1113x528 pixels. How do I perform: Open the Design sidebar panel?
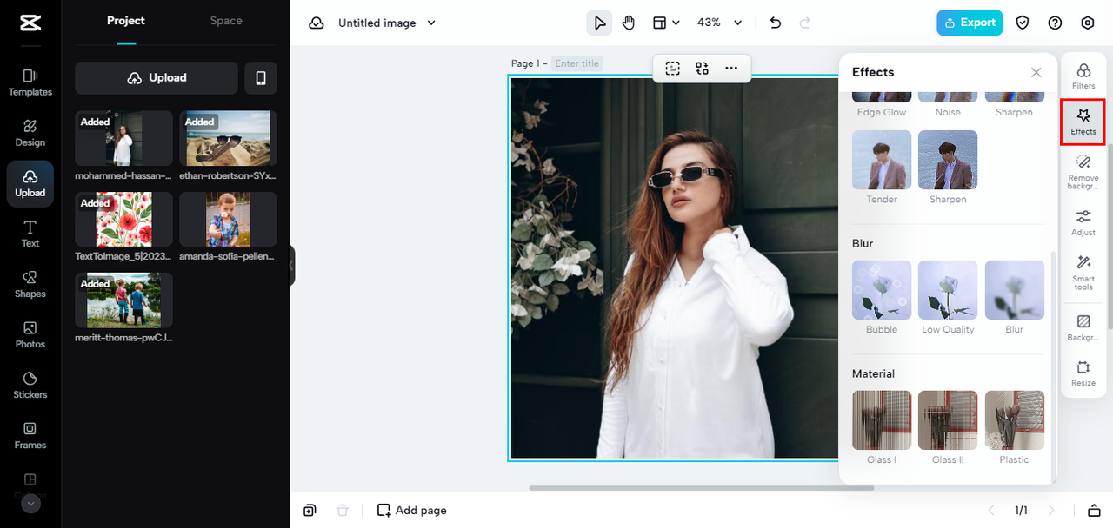coord(30,133)
